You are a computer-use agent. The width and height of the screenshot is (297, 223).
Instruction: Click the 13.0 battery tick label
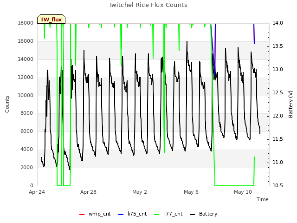coord(278,70)
